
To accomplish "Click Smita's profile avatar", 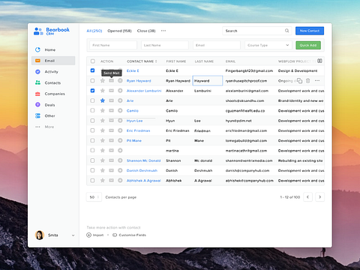I will pyautogui.click(x=40, y=235).
